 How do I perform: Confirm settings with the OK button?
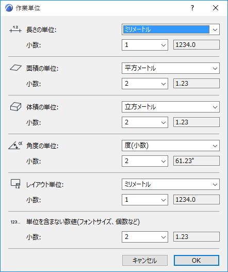pos(197,260)
